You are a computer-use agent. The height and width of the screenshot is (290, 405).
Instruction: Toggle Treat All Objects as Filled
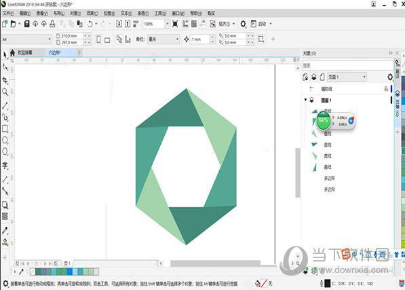[261, 39]
